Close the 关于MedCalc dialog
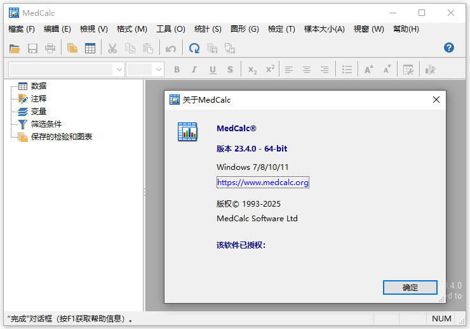Screen dimensions: 470x329 pyautogui.click(x=436, y=100)
